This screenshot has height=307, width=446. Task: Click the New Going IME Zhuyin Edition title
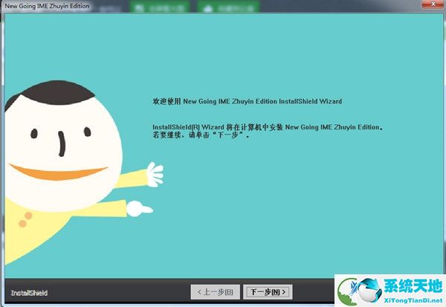[x=47, y=6]
